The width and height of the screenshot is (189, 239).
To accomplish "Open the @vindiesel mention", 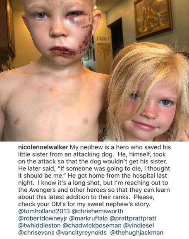I will point(139,225).
